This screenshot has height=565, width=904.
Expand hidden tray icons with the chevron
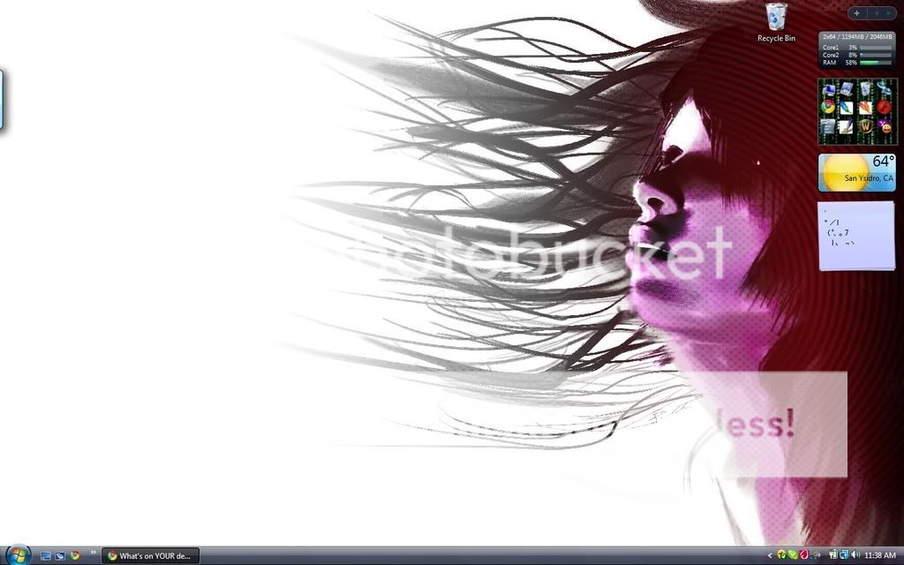[769, 554]
